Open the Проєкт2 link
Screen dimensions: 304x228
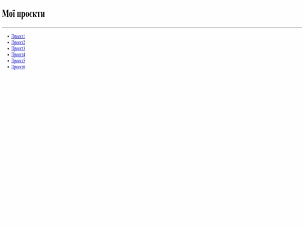(18, 42)
